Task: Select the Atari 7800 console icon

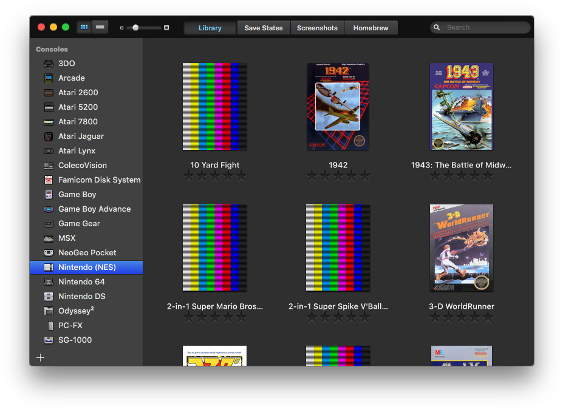Action: [x=49, y=122]
